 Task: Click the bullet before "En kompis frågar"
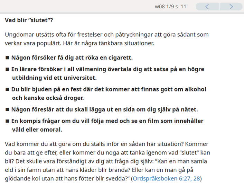pyautogui.click(x=7, y=121)
